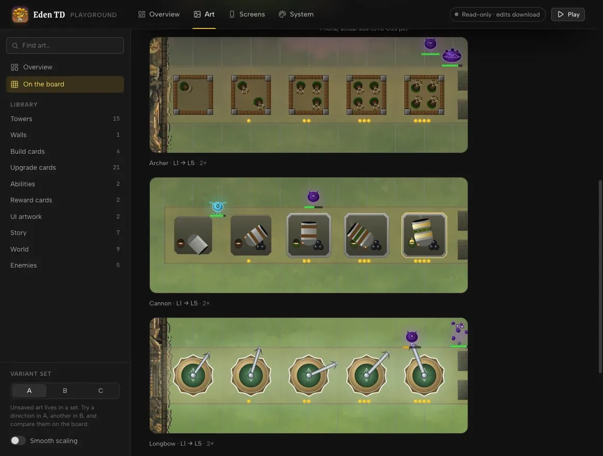Click the sidebar Overview grid icon
Viewport: 603px width, 456px height.
[15, 67]
